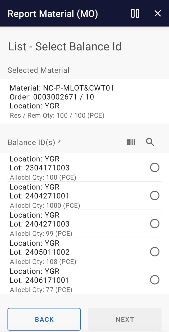Close the Report Material (MO) screen

[x=158, y=13]
